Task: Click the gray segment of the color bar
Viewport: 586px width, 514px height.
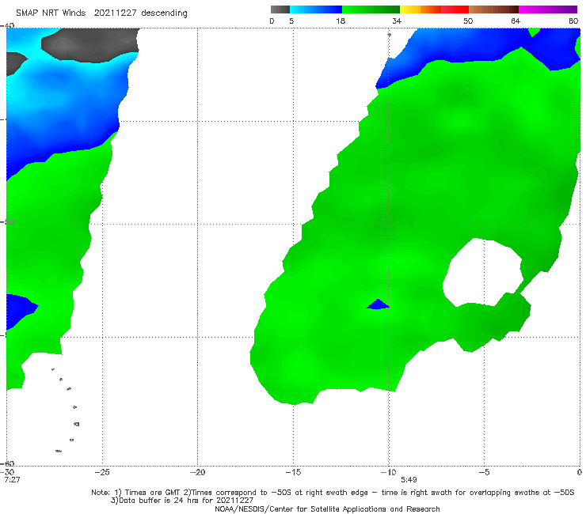Action: point(280,9)
